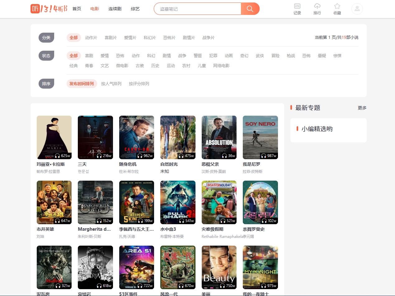Filter category by 剧情片
Image resolution: width=395 pixels, height=296 pixels.
coord(189,38)
